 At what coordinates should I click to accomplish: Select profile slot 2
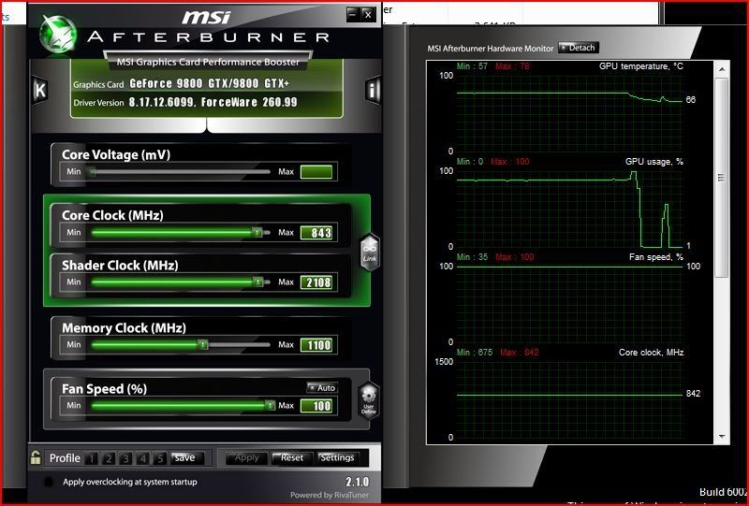pos(109,458)
